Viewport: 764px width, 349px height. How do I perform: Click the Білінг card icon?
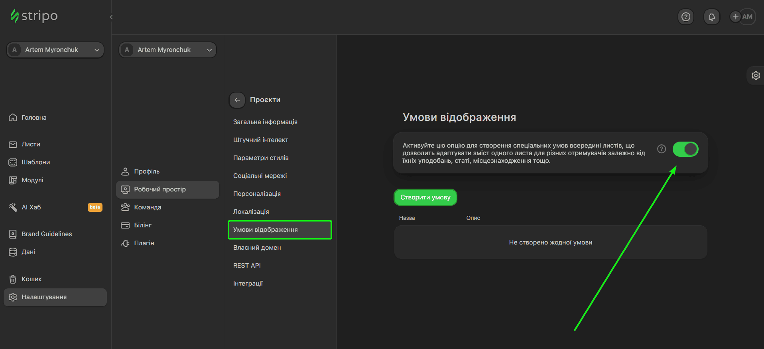125,225
